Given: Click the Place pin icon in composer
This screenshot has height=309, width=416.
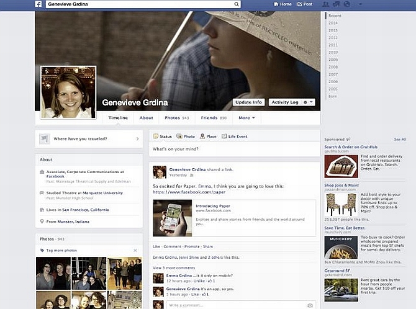Looking at the screenshot, I should [x=202, y=137].
